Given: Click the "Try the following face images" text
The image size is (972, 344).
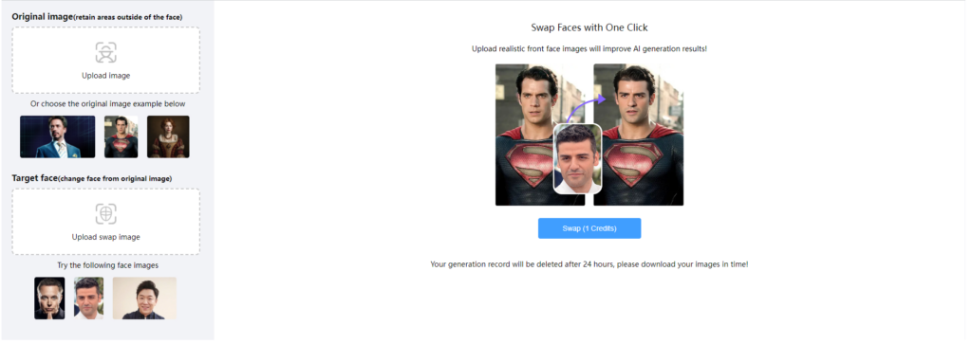Looking at the screenshot, I should pyautogui.click(x=108, y=265).
